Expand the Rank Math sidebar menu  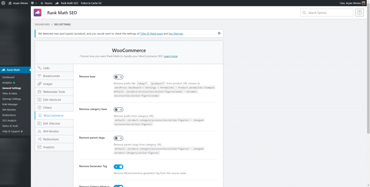click(13, 70)
